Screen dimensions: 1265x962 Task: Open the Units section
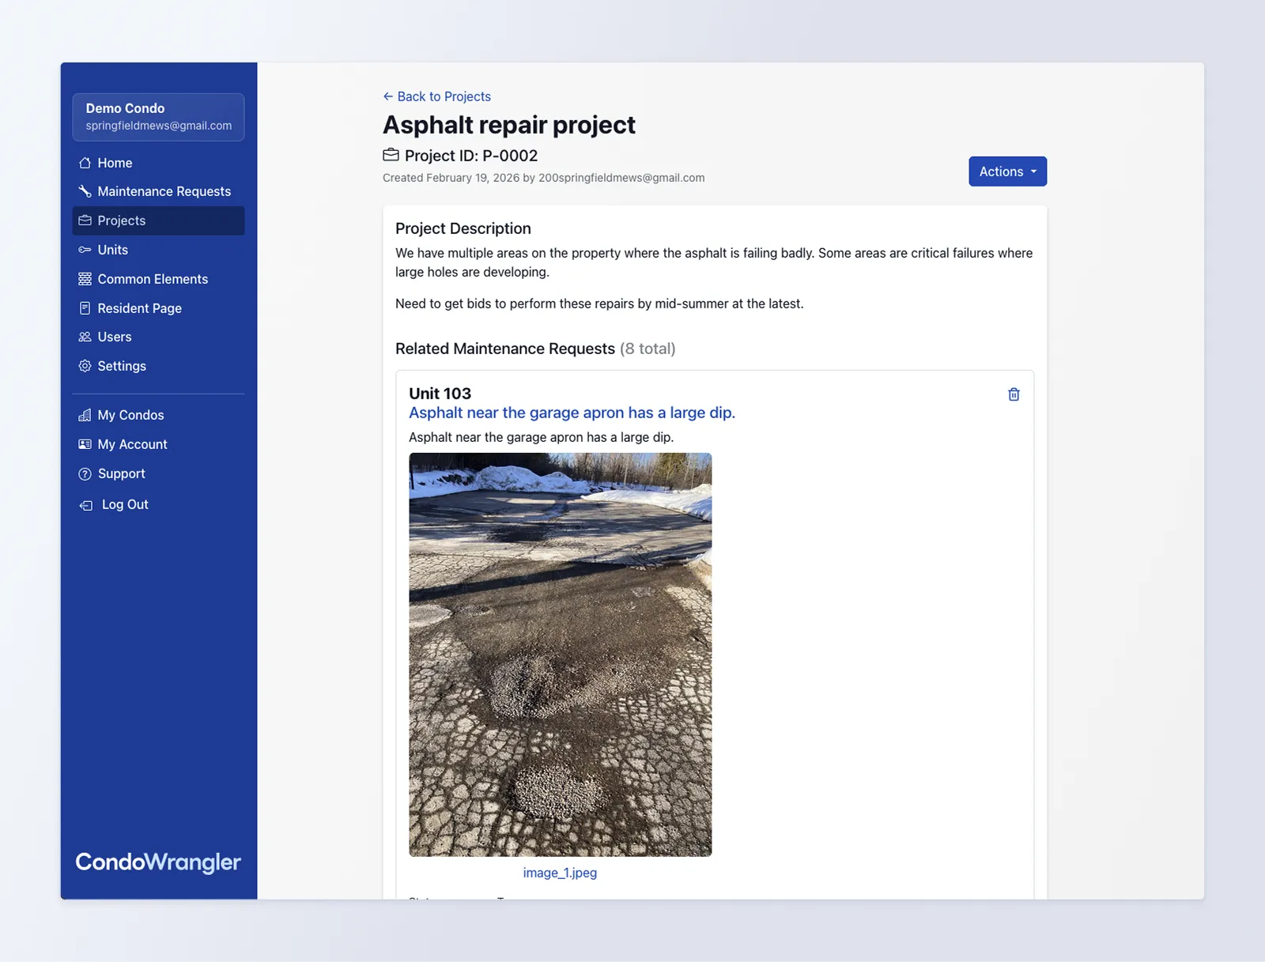coord(158,250)
